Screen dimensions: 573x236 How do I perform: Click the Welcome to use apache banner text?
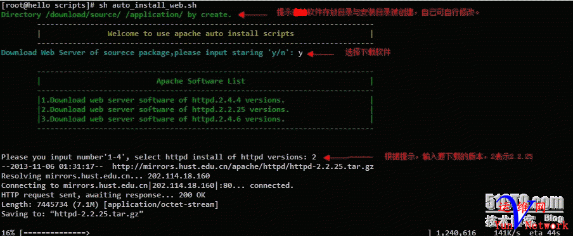click(201, 34)
